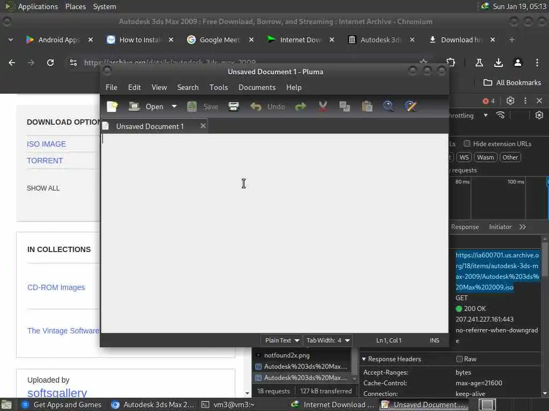The image size is (549, 411).
Task: Click the Copy icon in Pluma toolbar
Action: pyautogui.click(x=345, y=106)
